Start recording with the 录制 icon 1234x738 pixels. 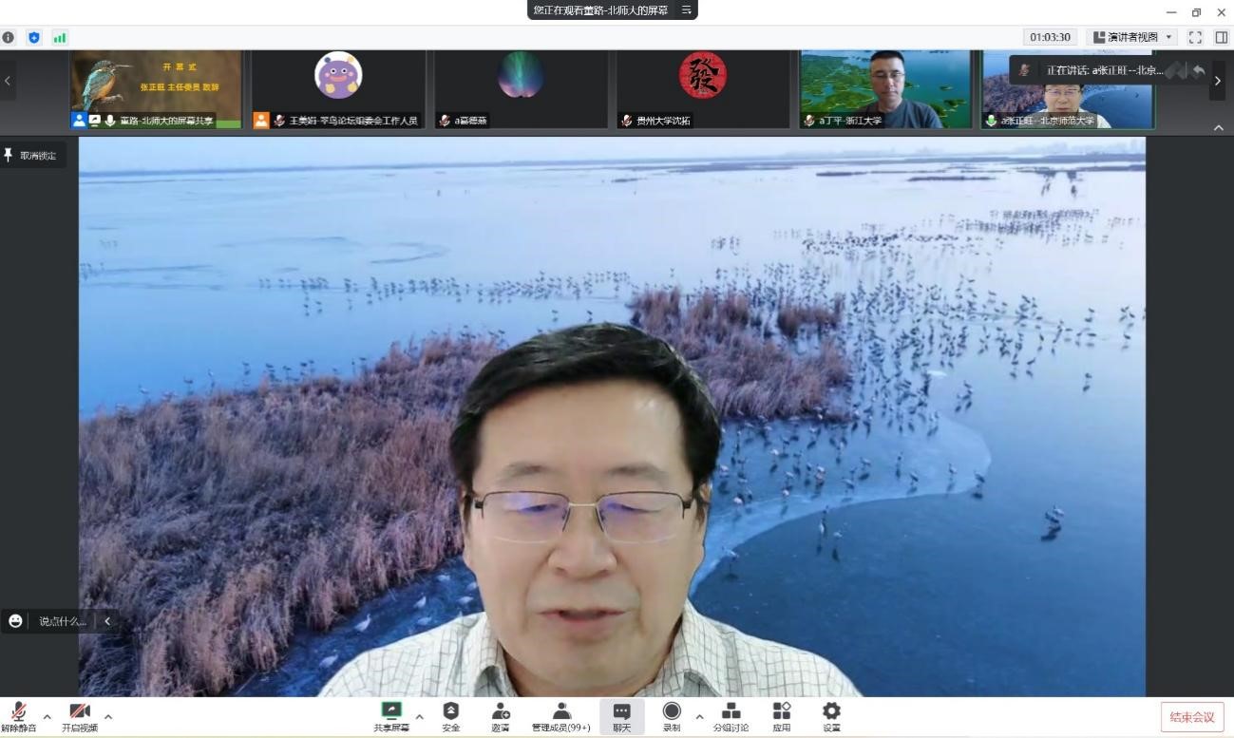(672, 712)
